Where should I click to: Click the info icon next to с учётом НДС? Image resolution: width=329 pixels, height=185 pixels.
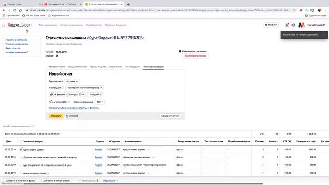click(69, 102)
